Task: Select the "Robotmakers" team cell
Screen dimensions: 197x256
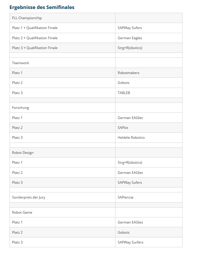Action: (x=128, y=73)
